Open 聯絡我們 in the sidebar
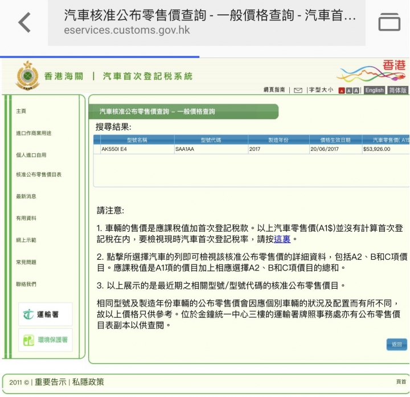410x397 pixels. (x=26, y=284)
